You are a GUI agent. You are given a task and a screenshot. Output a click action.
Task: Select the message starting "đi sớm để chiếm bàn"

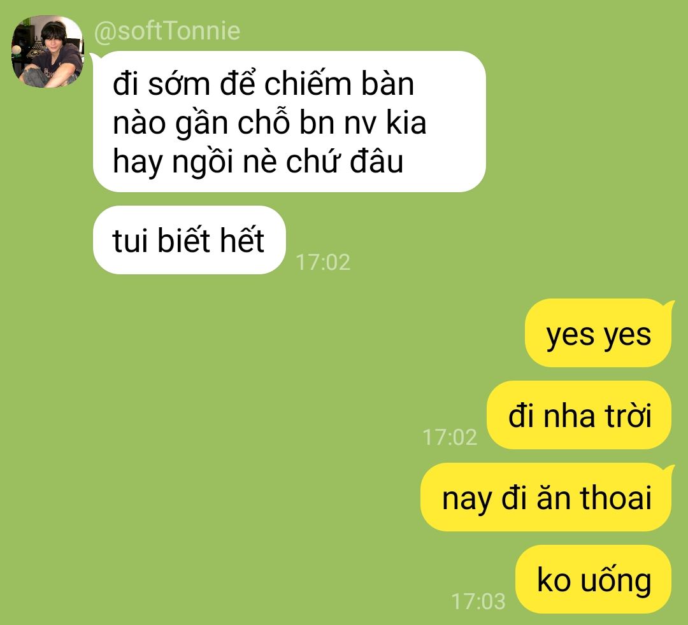pyautogui.click(x=289, y=122)
